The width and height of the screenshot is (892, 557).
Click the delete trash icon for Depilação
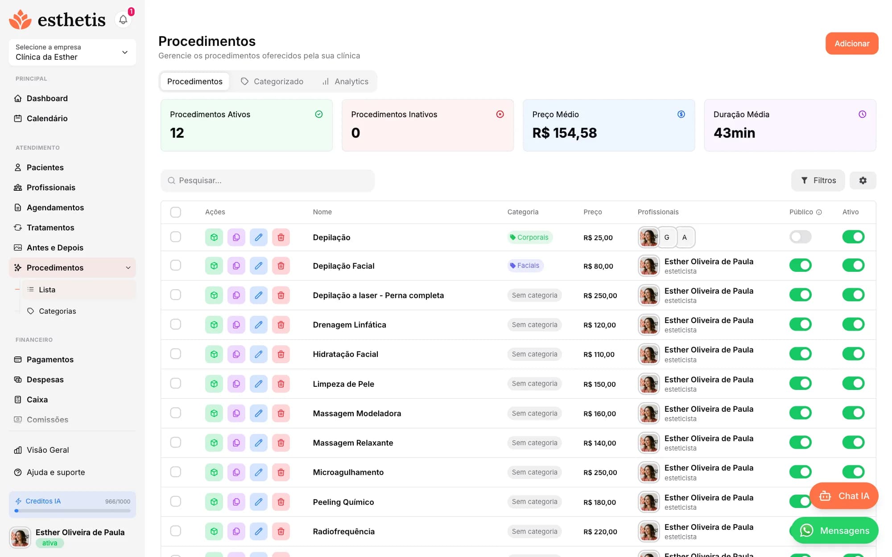pyautogui.click(x=281, y=238)
